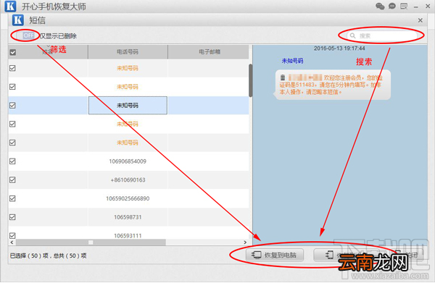This screenshot has height=283, width=435.
Task: Minimize the 开心手机恢复大师 window
Action: click(415, 7)
